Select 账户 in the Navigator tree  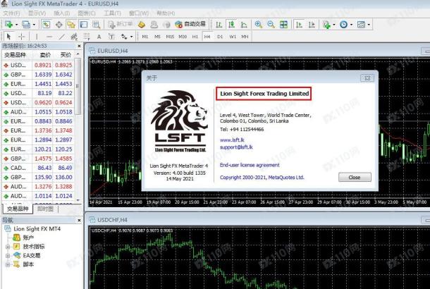click(28, 238)
